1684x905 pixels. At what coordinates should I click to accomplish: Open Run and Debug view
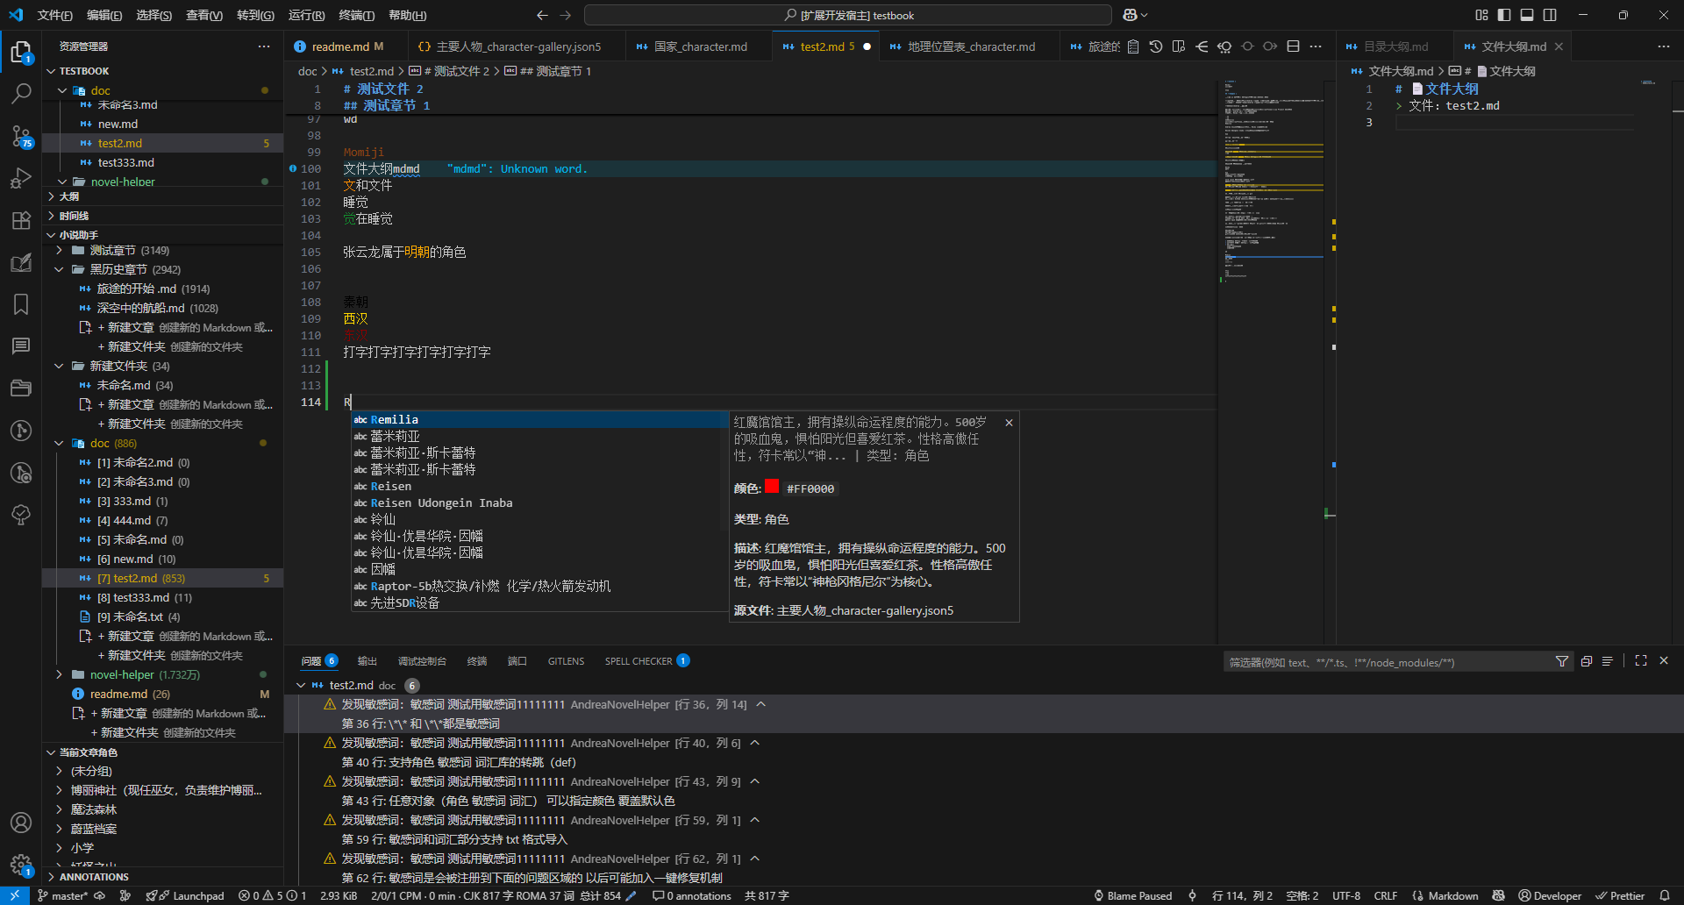click(x=21, y=178)
